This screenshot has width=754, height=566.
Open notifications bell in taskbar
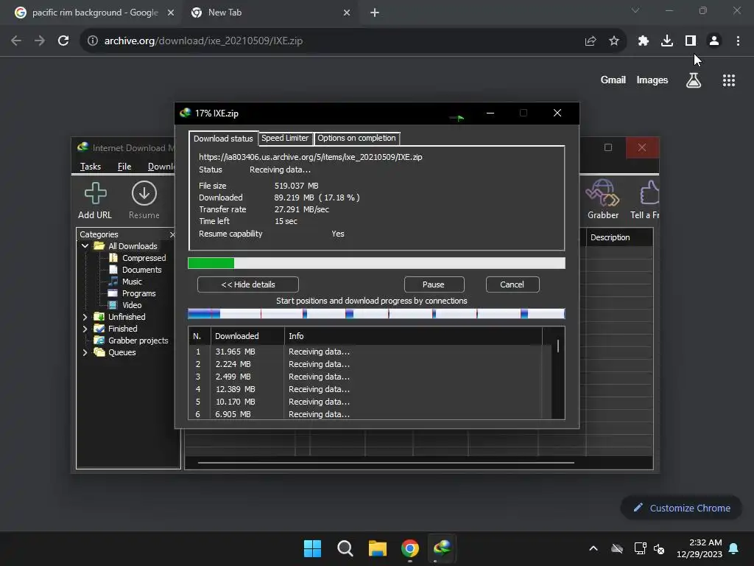pos(734,548)
